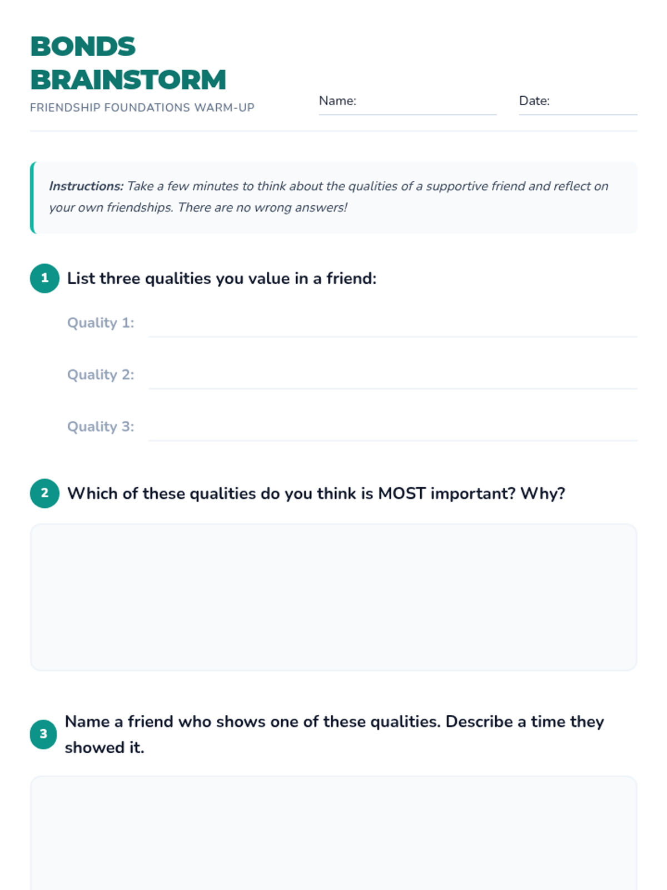This screenshot has height=890, width=667.
Task: Click the number 3 circle badge
Action: (x=43, y=734)
